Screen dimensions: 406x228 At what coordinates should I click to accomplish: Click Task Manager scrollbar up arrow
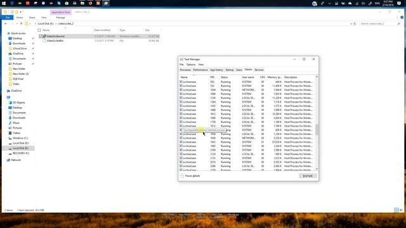(317, 77)
